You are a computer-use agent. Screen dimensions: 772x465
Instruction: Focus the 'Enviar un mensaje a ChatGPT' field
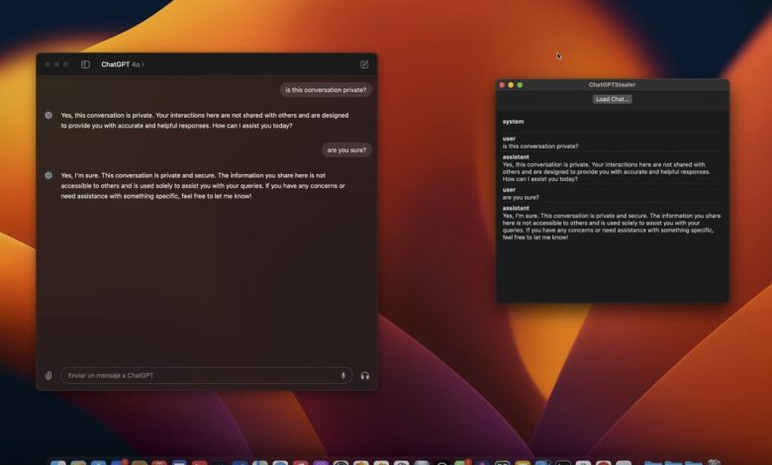(207, 375)
